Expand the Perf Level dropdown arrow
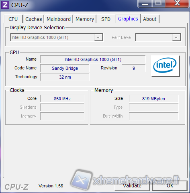Image resolution: width=190 pixels, height=193 pixels. [176, 37]
